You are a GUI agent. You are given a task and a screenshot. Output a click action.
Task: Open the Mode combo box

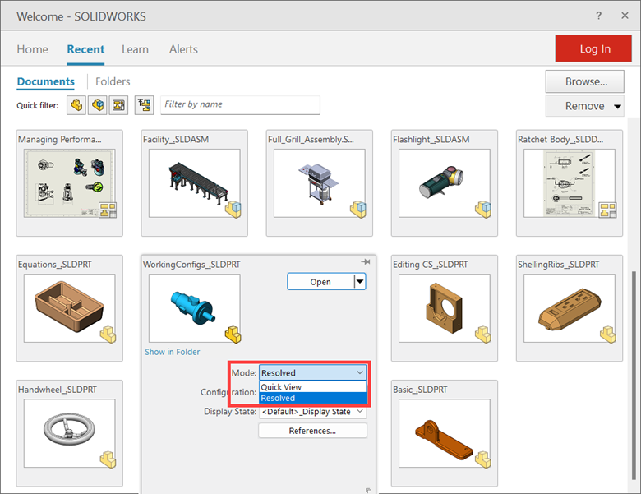click(x=313, y=373)
